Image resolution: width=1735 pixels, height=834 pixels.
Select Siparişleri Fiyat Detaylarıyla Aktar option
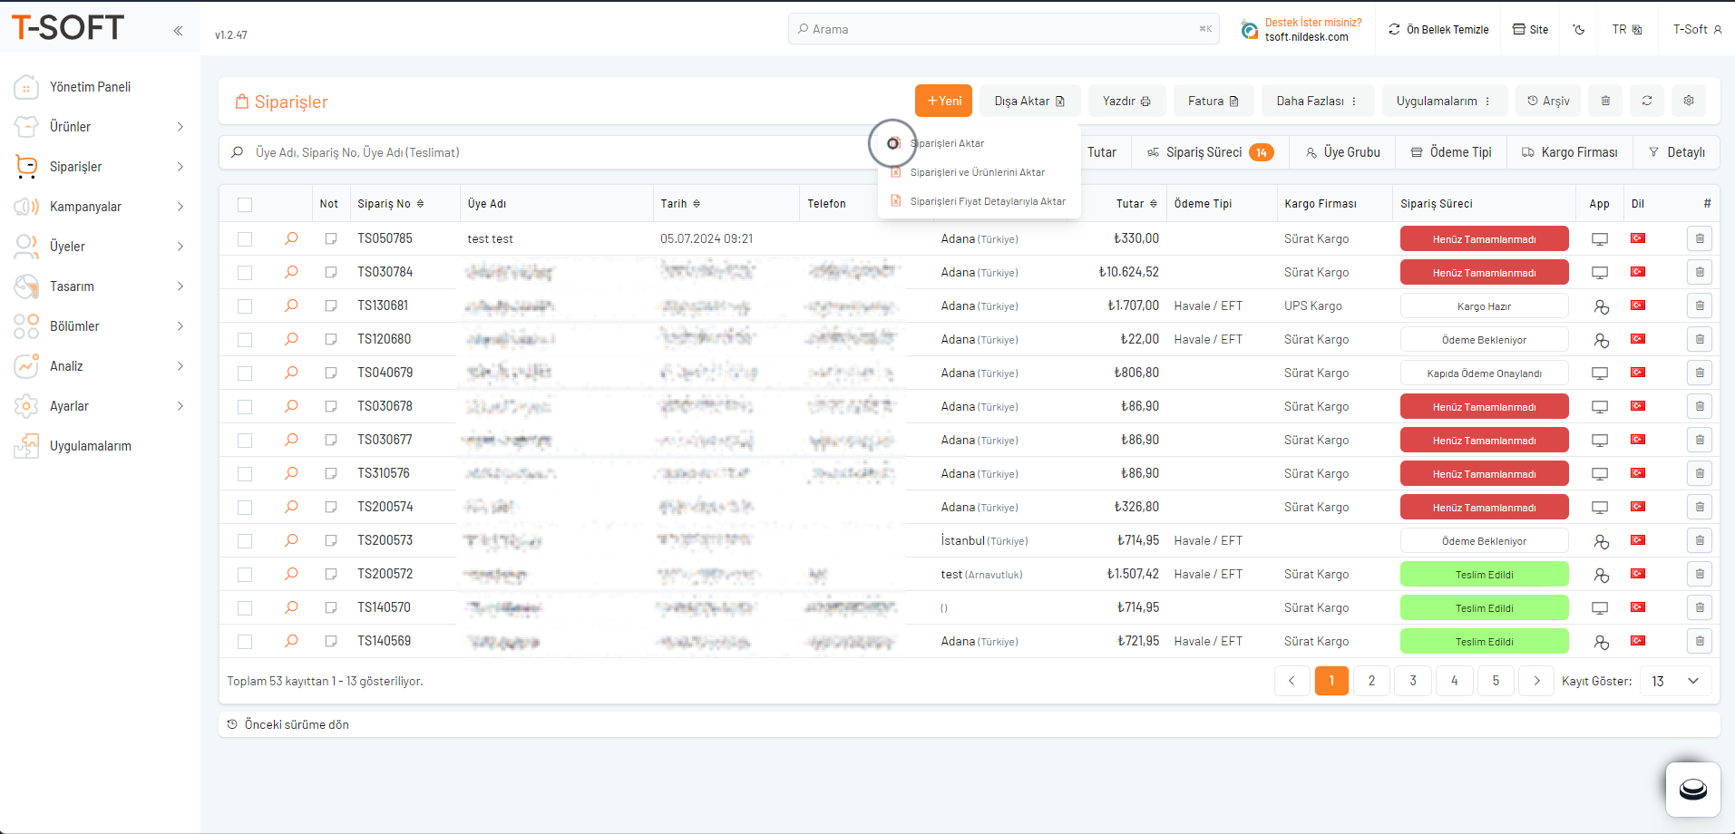pos(987,201)
